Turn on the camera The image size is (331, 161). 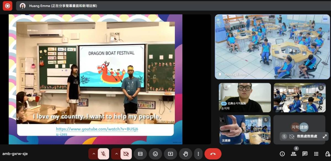point(126,154)
